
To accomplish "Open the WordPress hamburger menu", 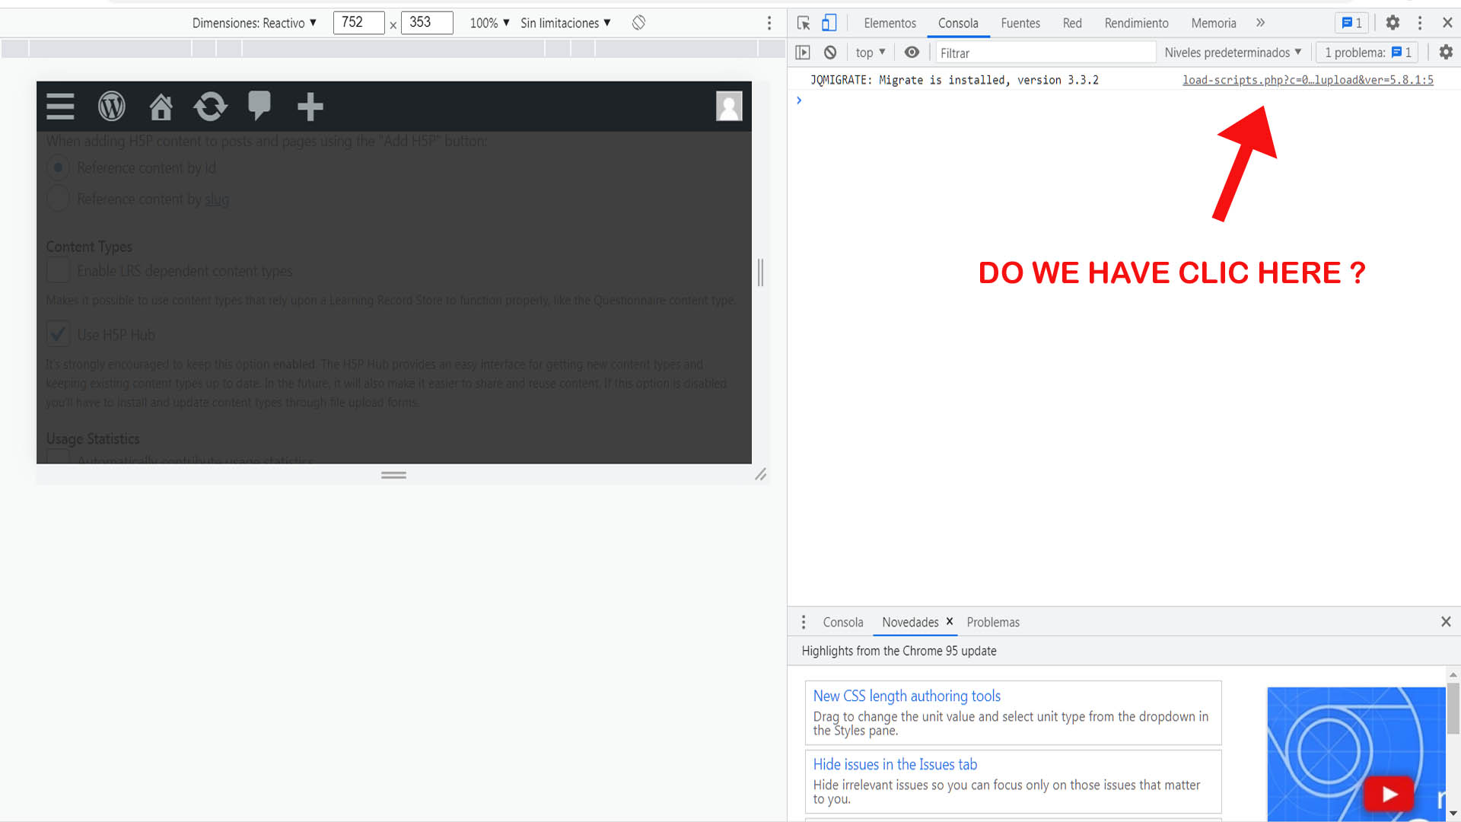I will click(x=60, y=107).
